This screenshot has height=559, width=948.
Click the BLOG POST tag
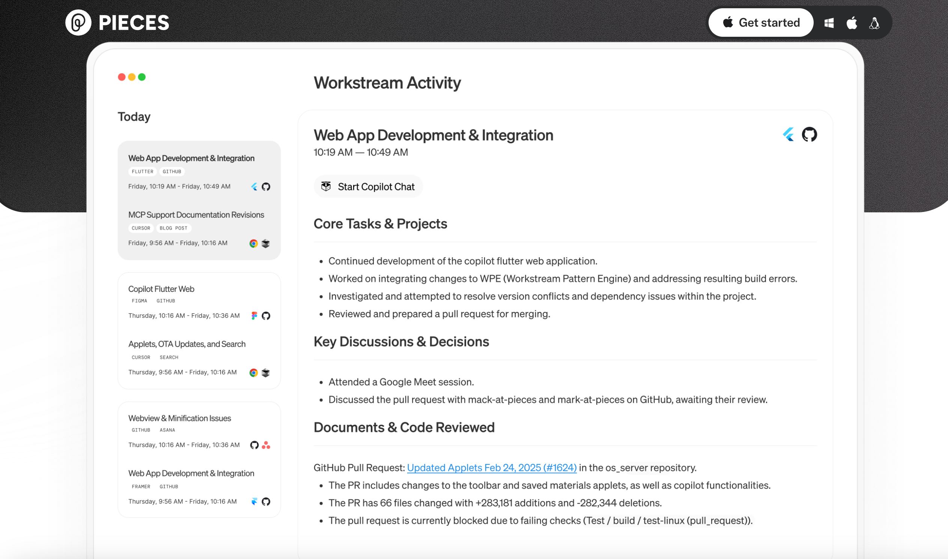[173, 228]
